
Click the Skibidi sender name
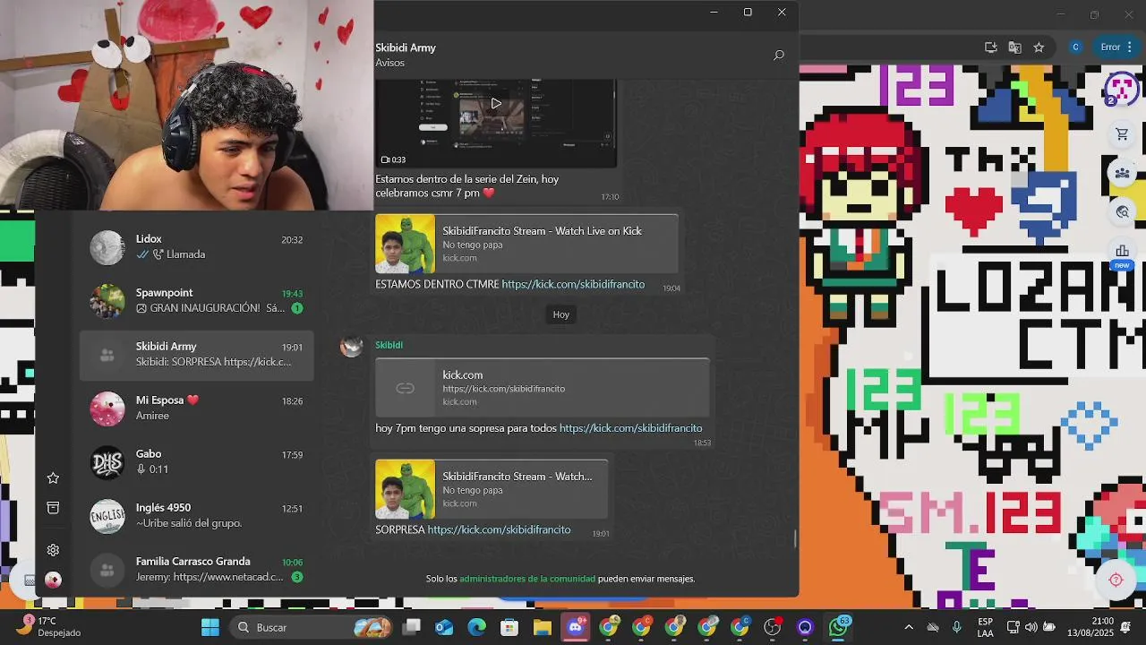tap(389, 345)
